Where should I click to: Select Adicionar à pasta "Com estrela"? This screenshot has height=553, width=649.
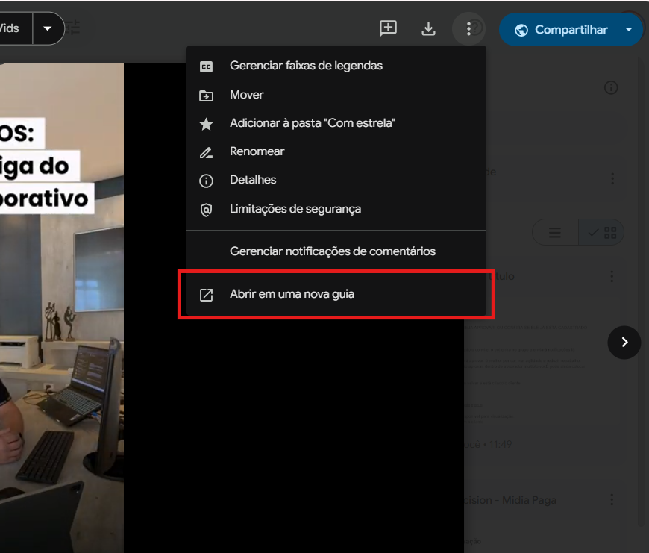(x=312, y=123)
